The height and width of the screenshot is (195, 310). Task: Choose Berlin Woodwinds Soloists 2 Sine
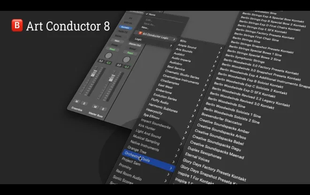point(231,116)
